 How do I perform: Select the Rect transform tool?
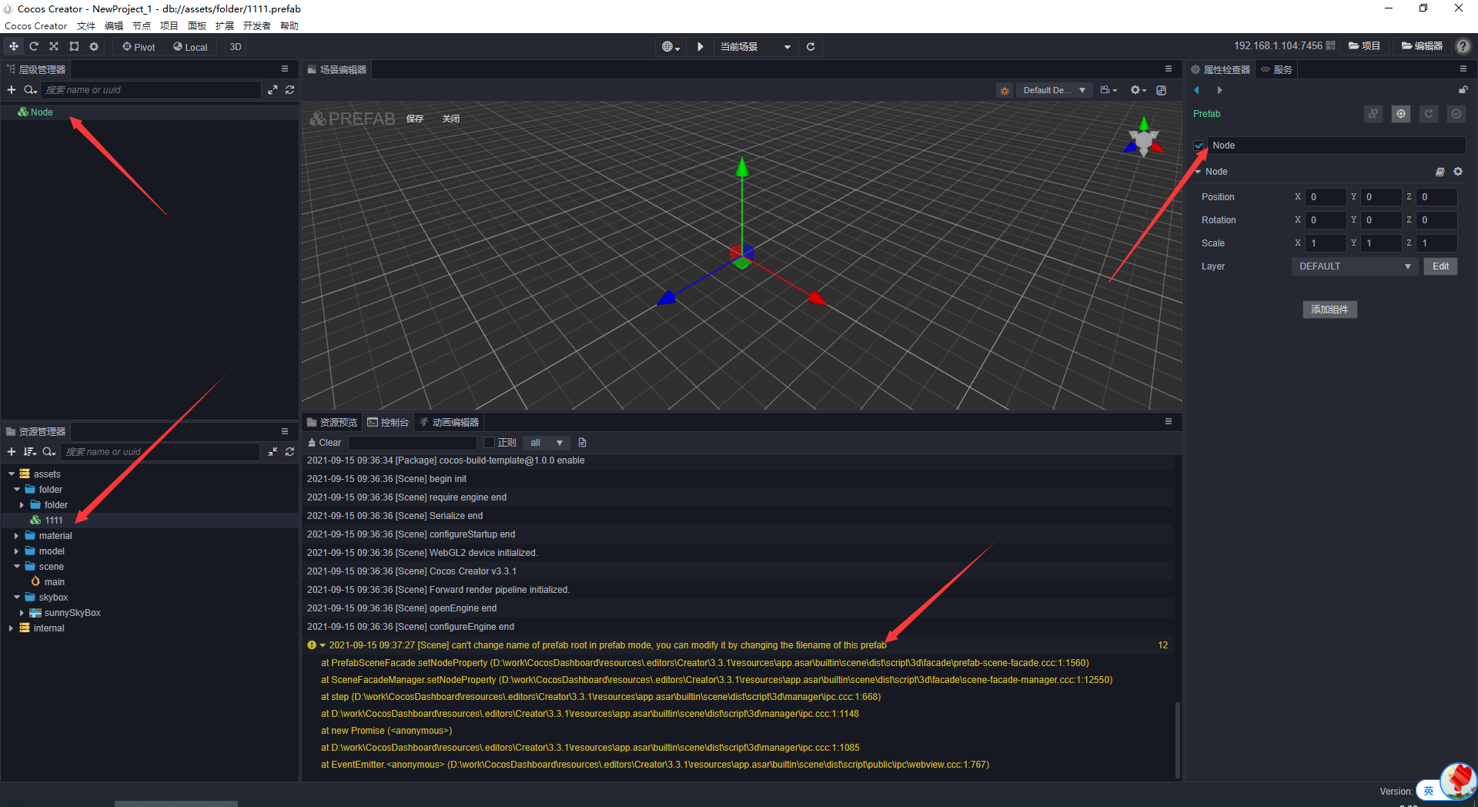tap(74, 47)
